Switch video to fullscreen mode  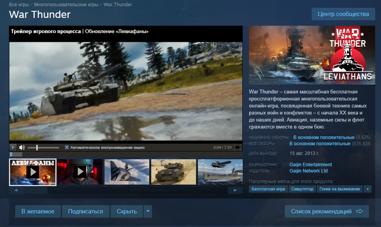point(237,147)
